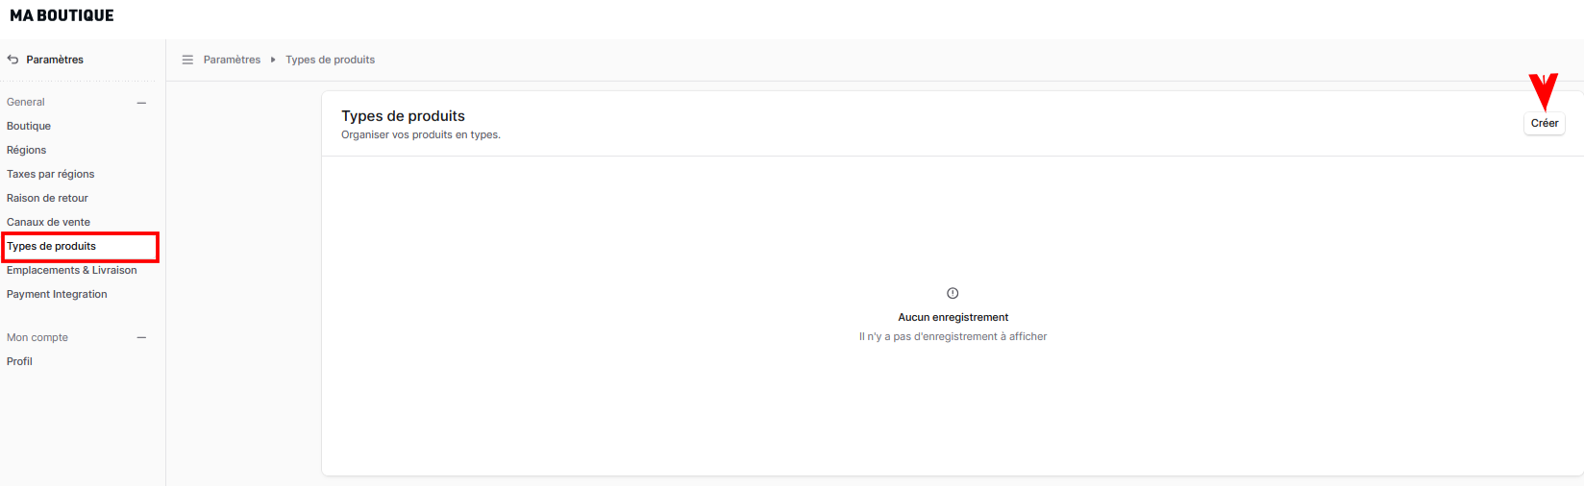Toggle the sidebar hamburger icon
Viewport: 1584px width, 486px height.
pyautogui.click(x=187, y=60)
